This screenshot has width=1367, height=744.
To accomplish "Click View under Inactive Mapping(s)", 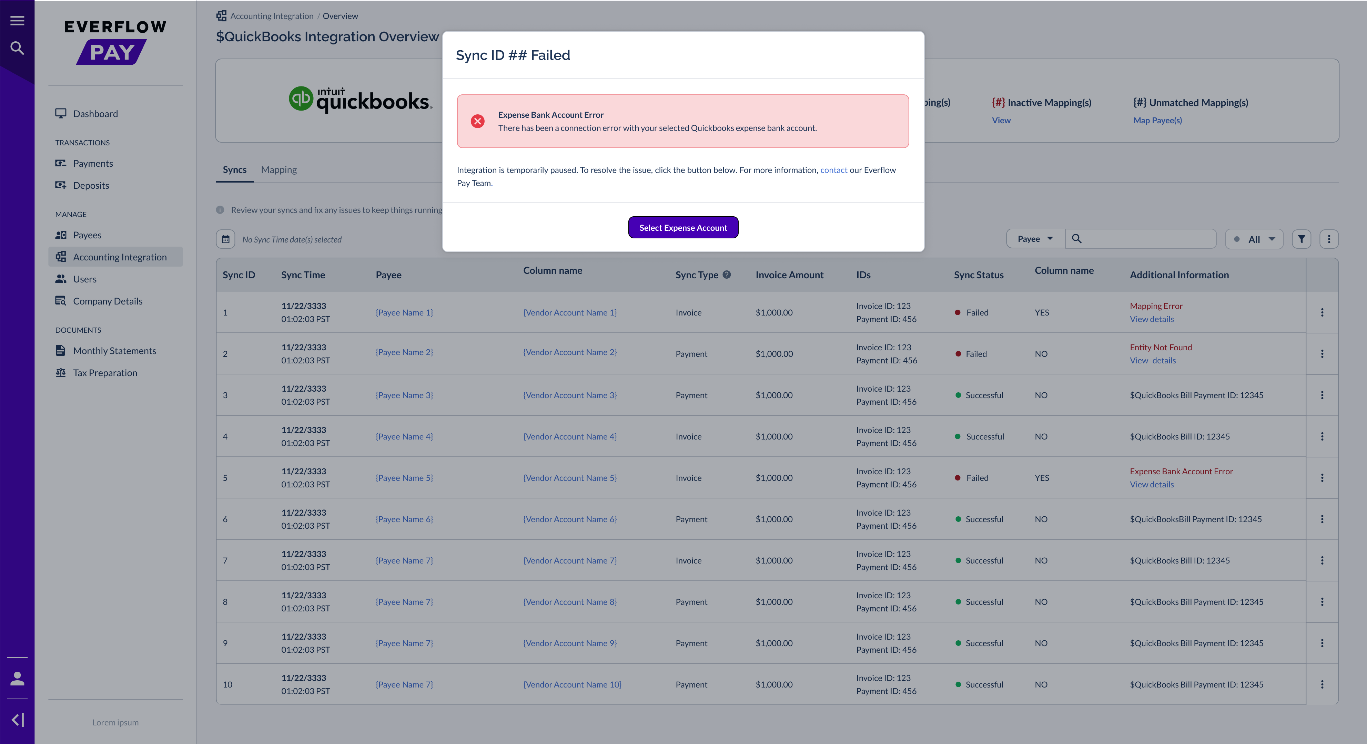I will tap(1001, 120).
